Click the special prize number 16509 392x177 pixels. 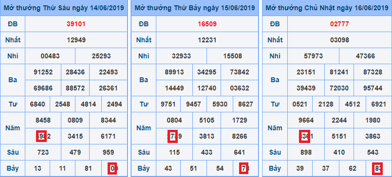click(x=207, y=24)
